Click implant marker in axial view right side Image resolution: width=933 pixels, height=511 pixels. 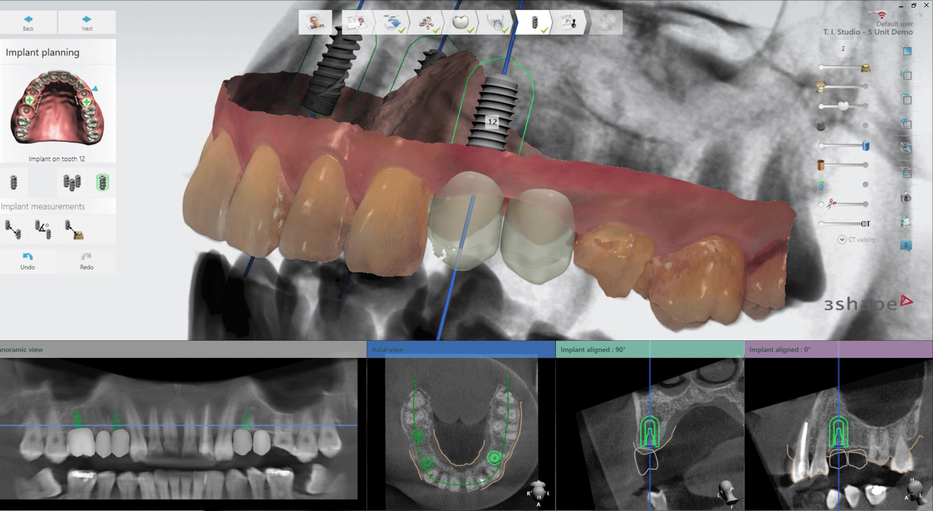click(x=494, y=457)
